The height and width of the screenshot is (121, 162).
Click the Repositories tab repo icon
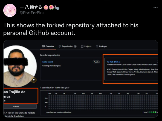[x=60, y=46]
